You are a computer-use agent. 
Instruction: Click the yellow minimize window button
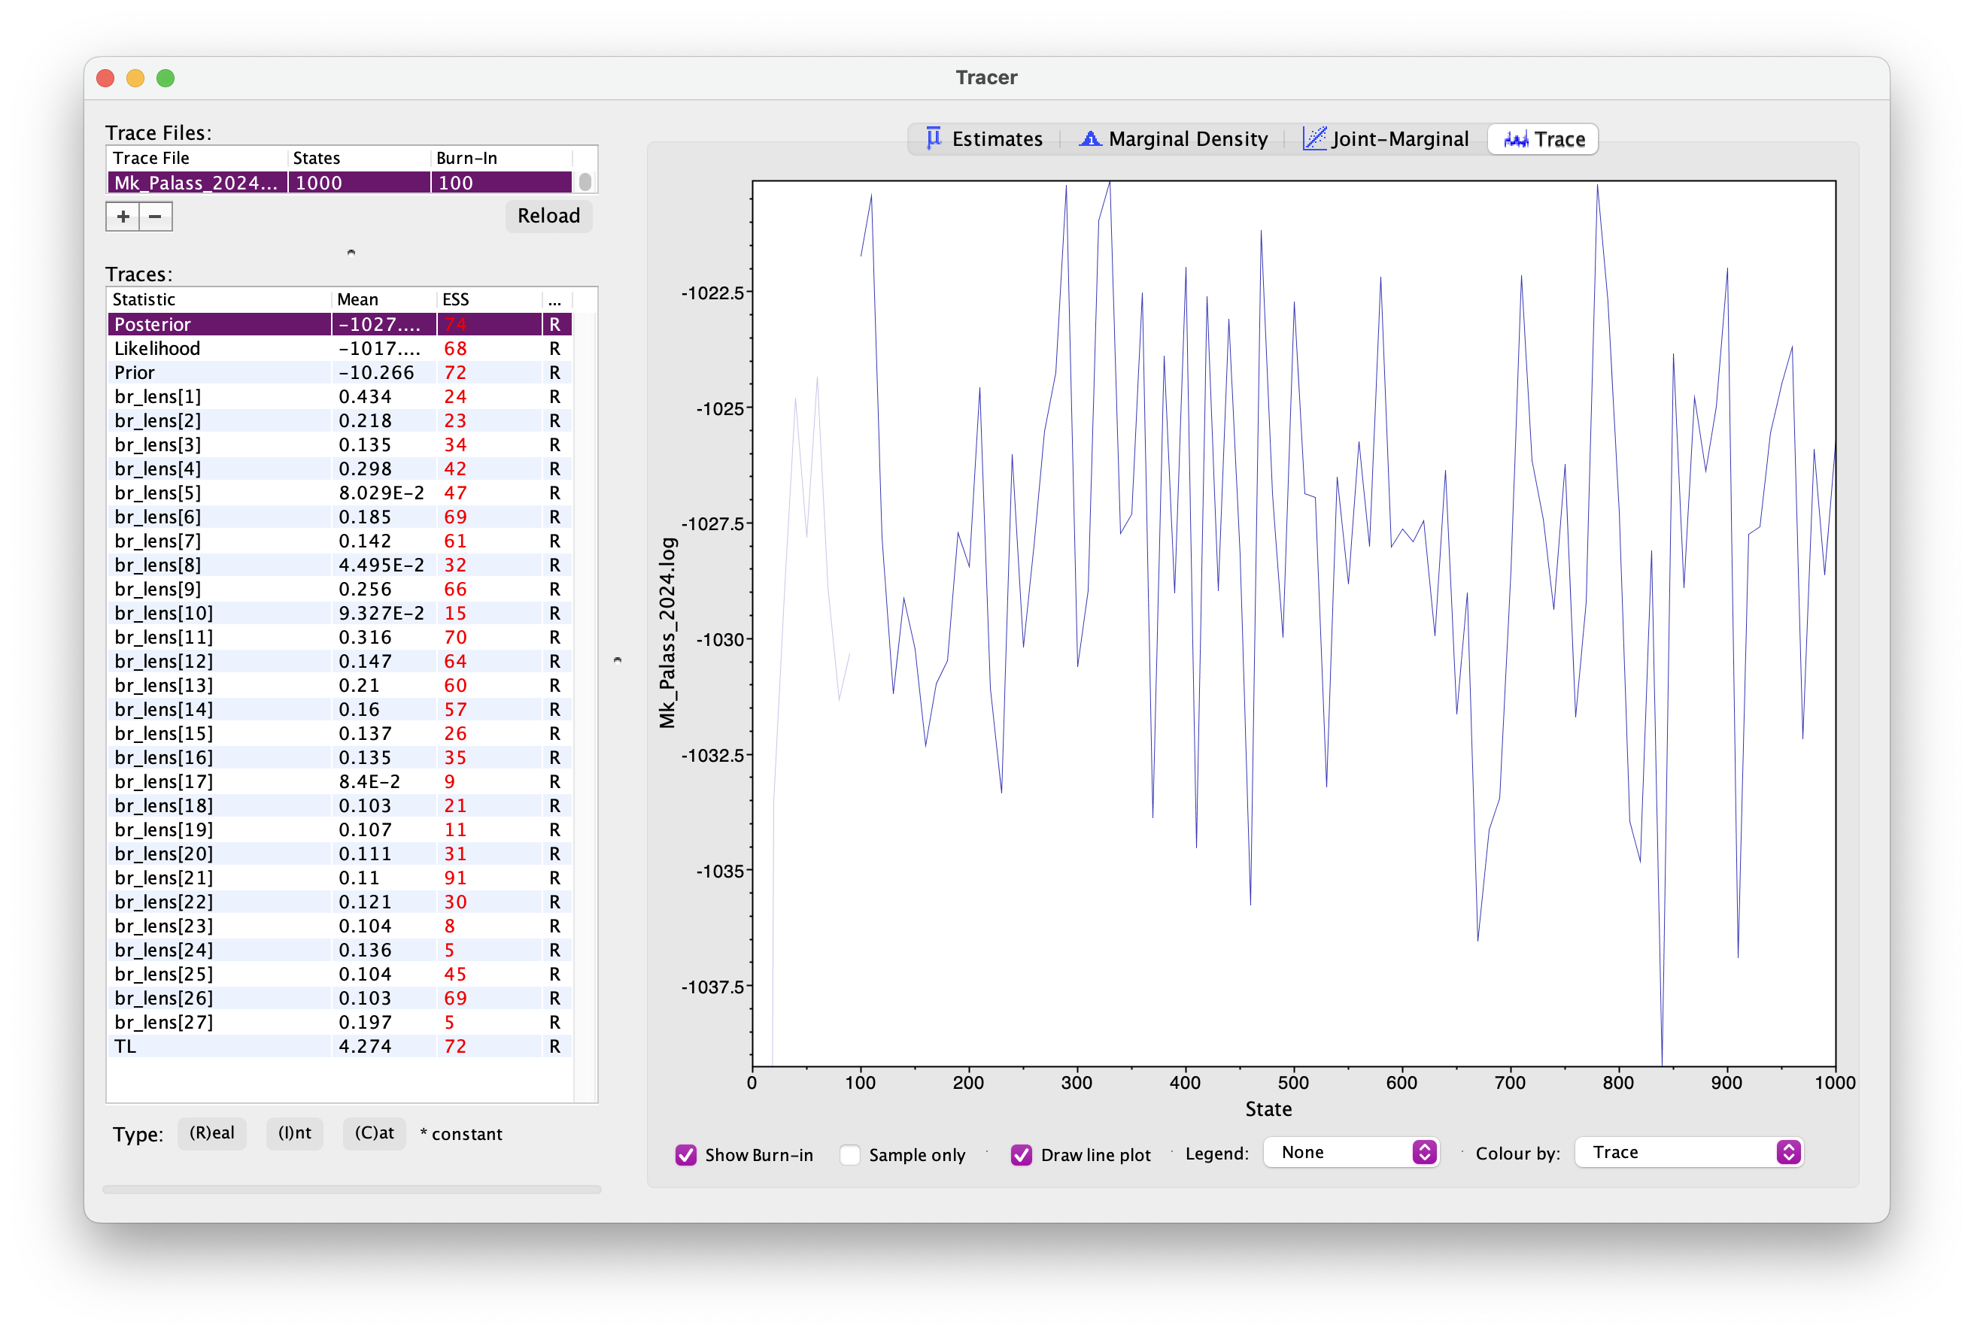pyautogui.click(x=135, y=78)
